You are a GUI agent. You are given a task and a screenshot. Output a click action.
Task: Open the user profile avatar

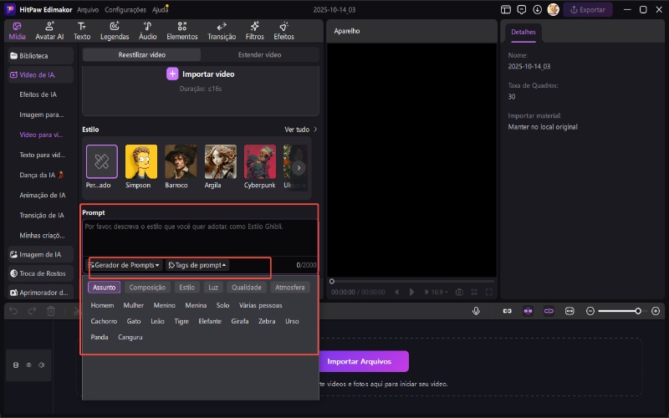pos(554,9)
